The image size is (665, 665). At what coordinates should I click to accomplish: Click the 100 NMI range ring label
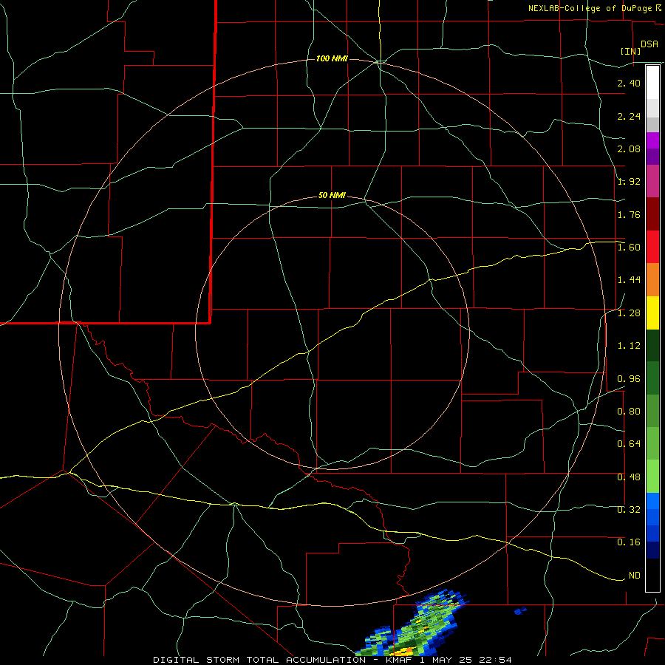[332, 58]
